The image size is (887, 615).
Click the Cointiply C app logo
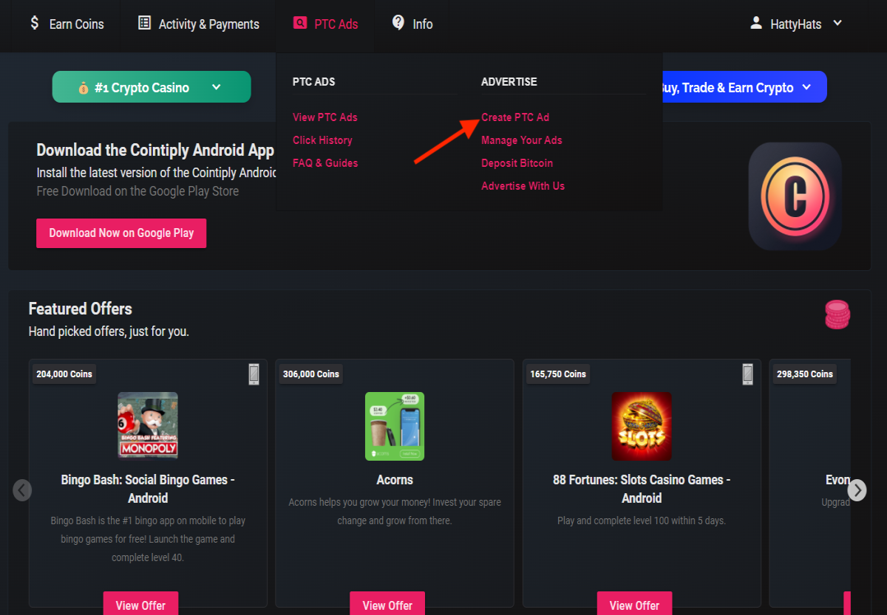click(x=795, y=196)
